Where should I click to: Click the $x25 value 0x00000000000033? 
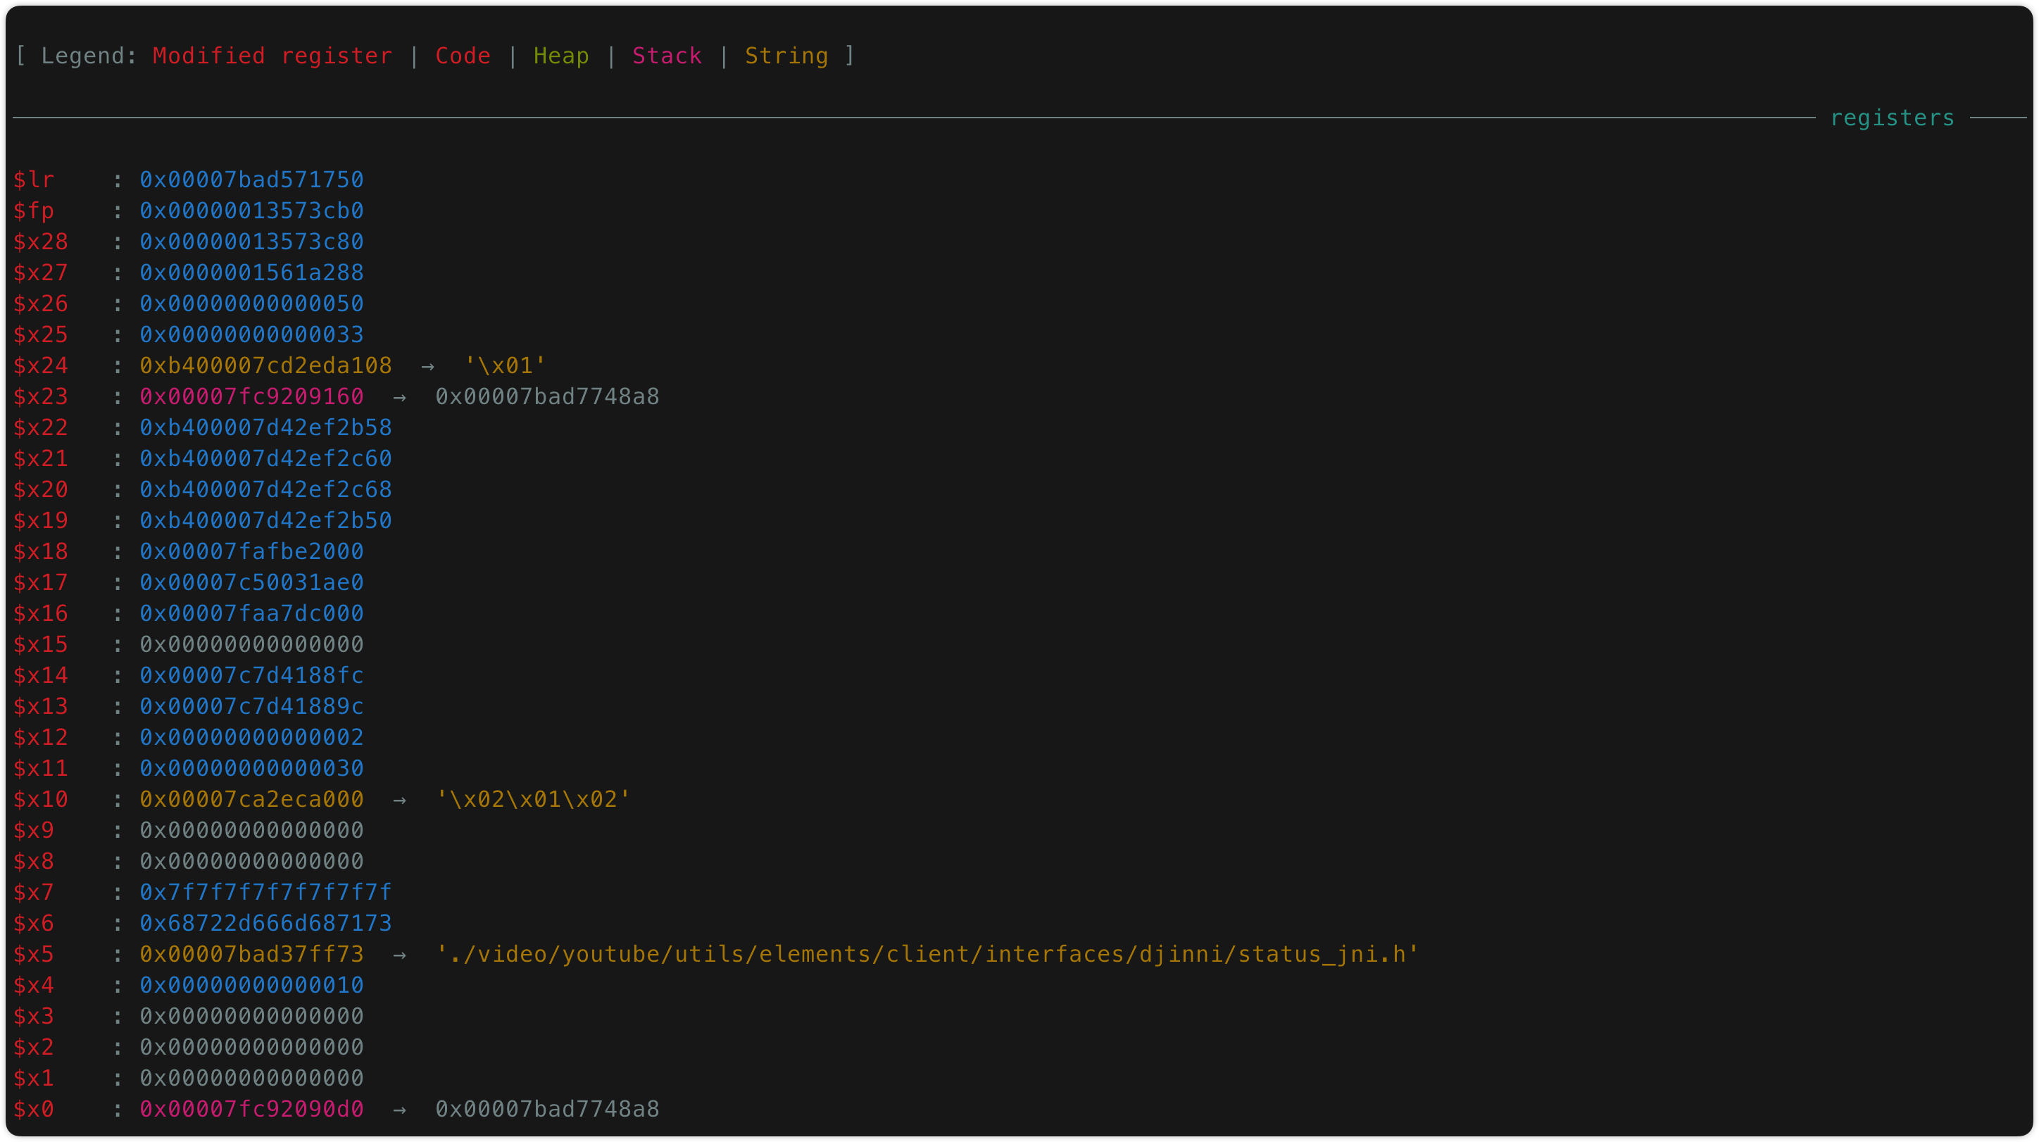tap(252, 334)
